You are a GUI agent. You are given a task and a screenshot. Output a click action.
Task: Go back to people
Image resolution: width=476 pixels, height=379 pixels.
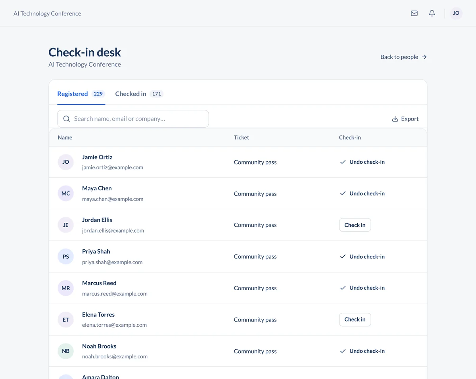tap(404, 57)
